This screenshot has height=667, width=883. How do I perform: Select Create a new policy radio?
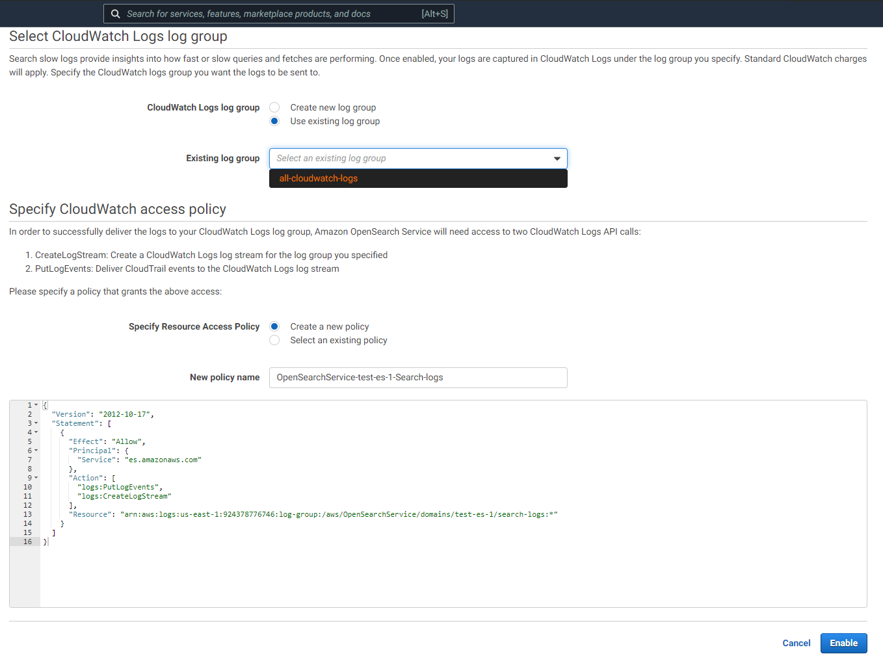(x=274, y=326)
